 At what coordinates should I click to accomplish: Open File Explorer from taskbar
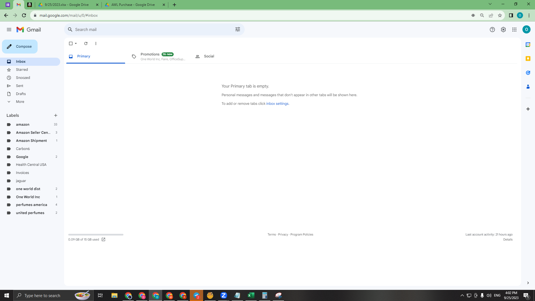click(114, 295)
